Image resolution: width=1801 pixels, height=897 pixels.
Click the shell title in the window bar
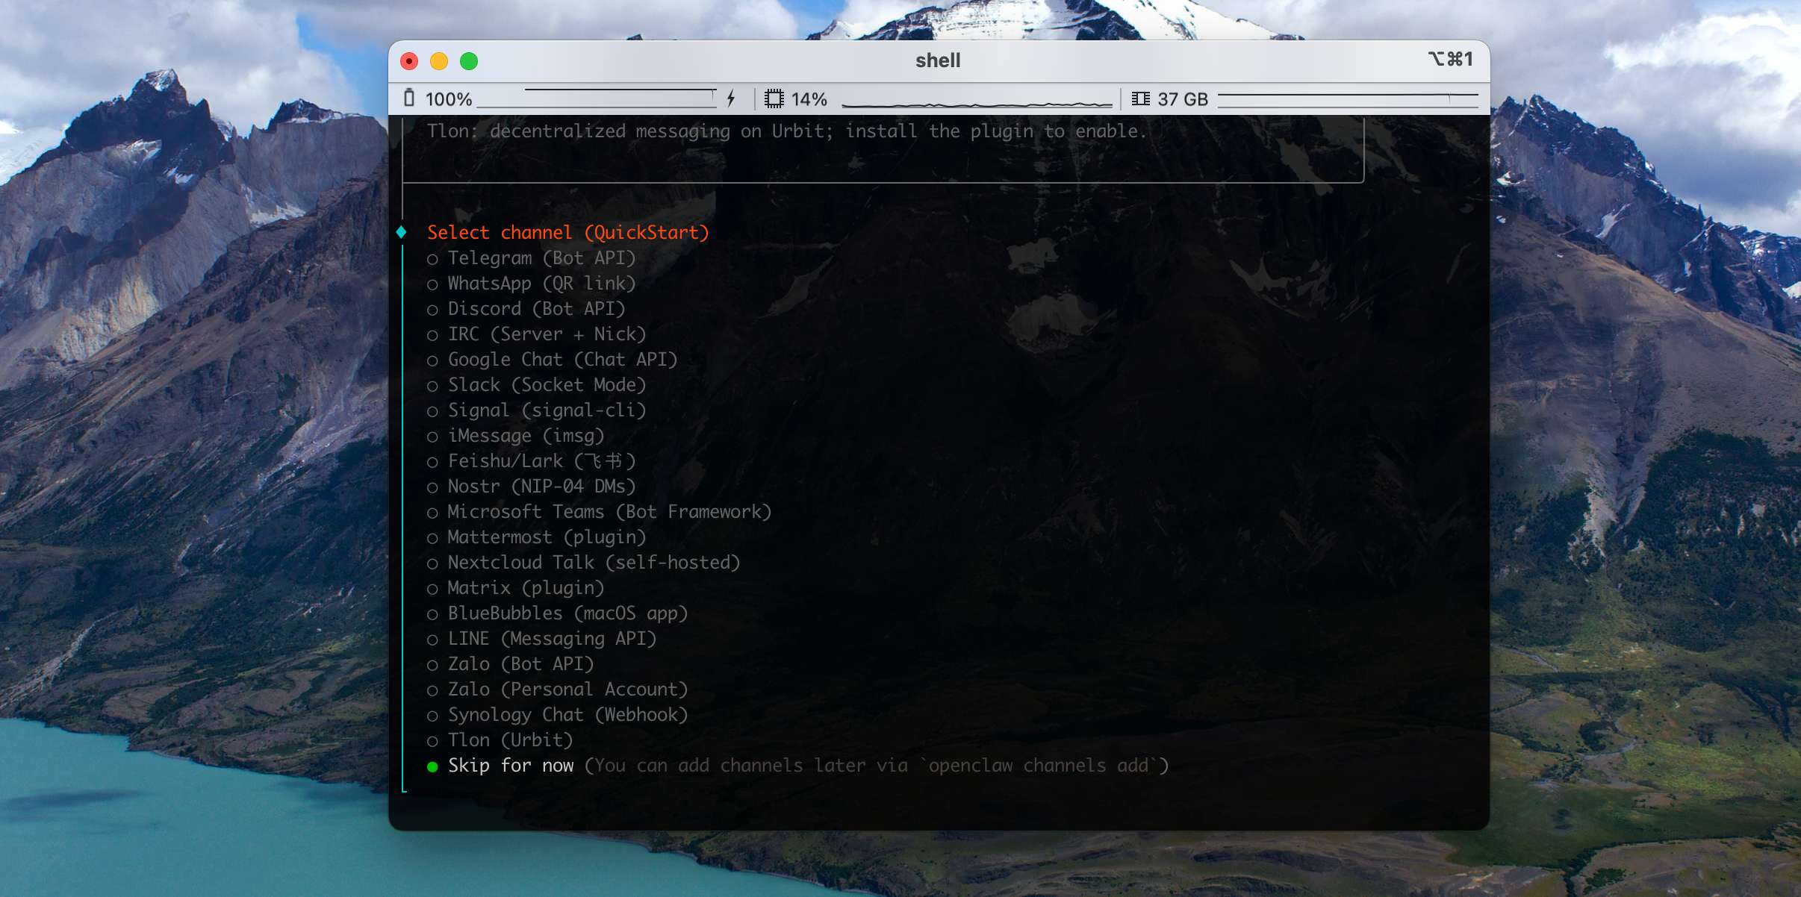point(938,60)
